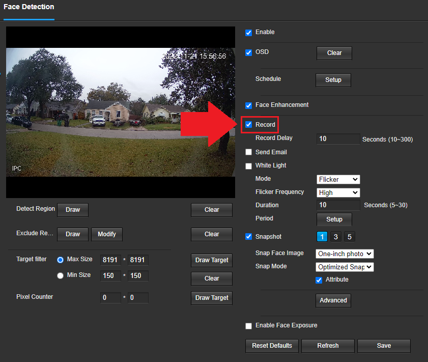Click Draw Target for Target filter
Screen dimensions: 428x362
pyautogui.click(x=212, y=261)
